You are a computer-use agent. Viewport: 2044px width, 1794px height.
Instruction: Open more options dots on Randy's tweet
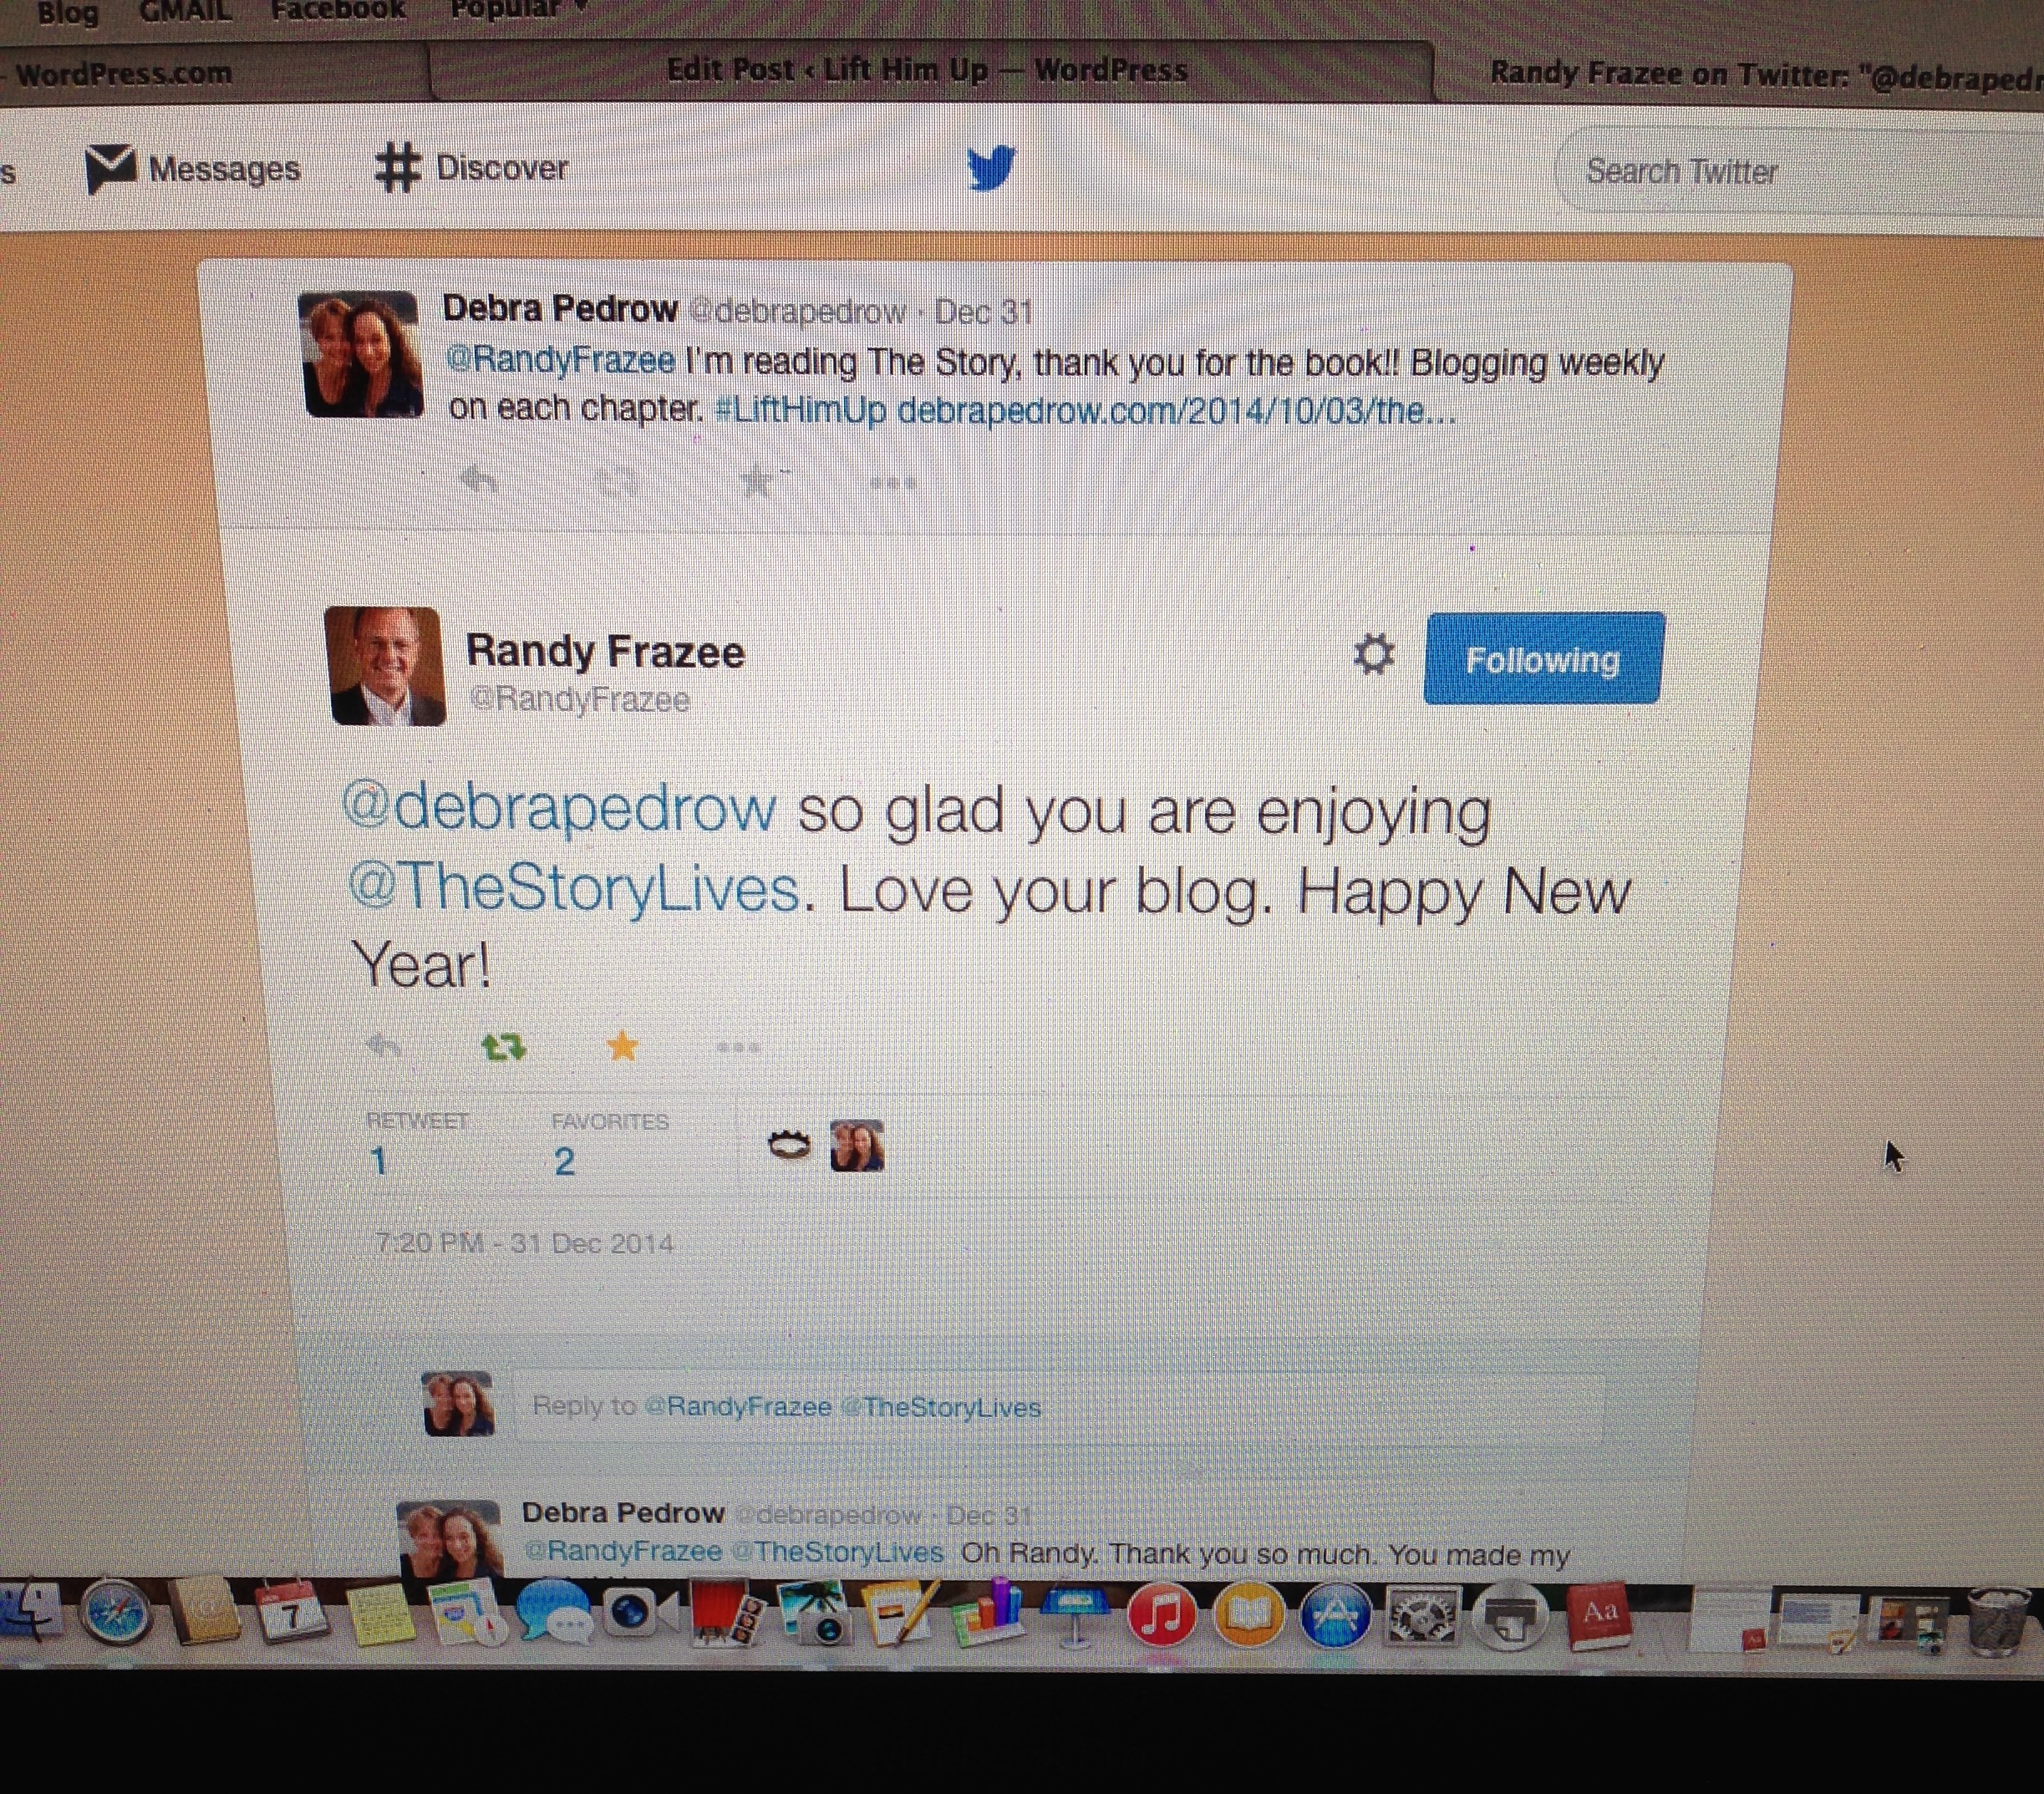(739, 1048)
